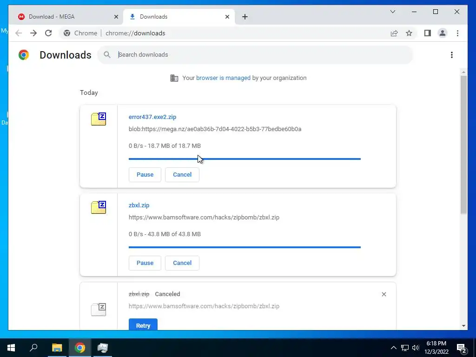Viewport: 476px width, 357px height.
Task: Select the Downloads tab
Action: pyautogui.click(x=179, y=17)
